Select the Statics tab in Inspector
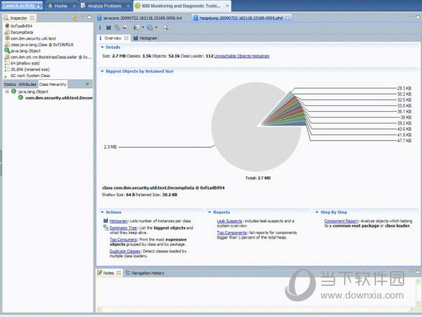The height and width of the screenshot is (317, 422). tap(10, 84)
